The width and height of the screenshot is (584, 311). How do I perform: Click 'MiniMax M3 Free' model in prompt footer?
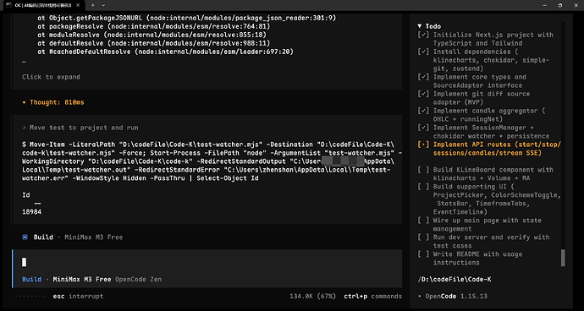coord(82,279)
